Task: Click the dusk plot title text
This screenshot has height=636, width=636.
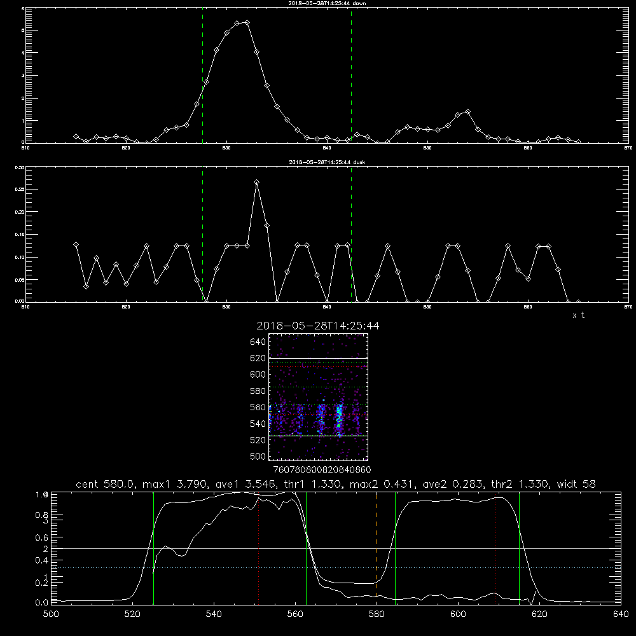Action: [x=327, y=162]
